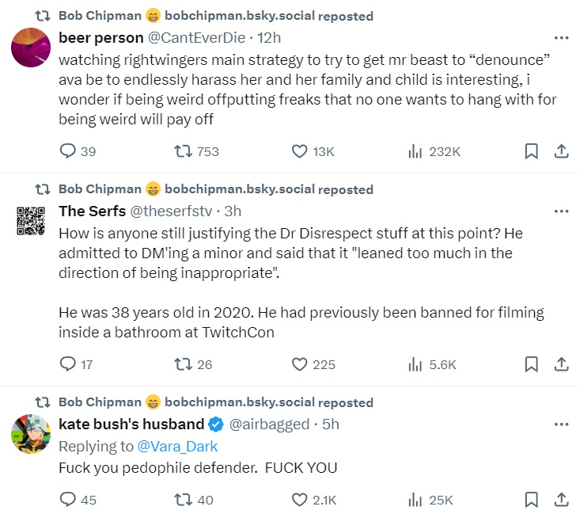Image resolution: width=580 pixels, height=514 pixels.
Task: Share the beer person post
Action: pos(560,151)
